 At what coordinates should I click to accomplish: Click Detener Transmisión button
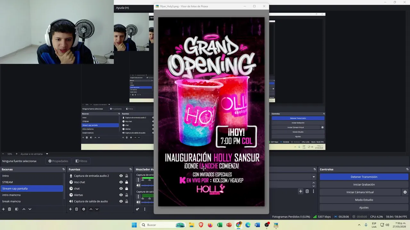[x=364, y=177]
